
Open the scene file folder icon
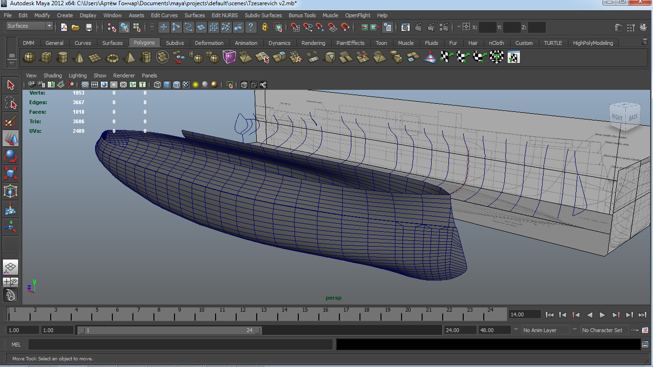click(x=76, y=27)
